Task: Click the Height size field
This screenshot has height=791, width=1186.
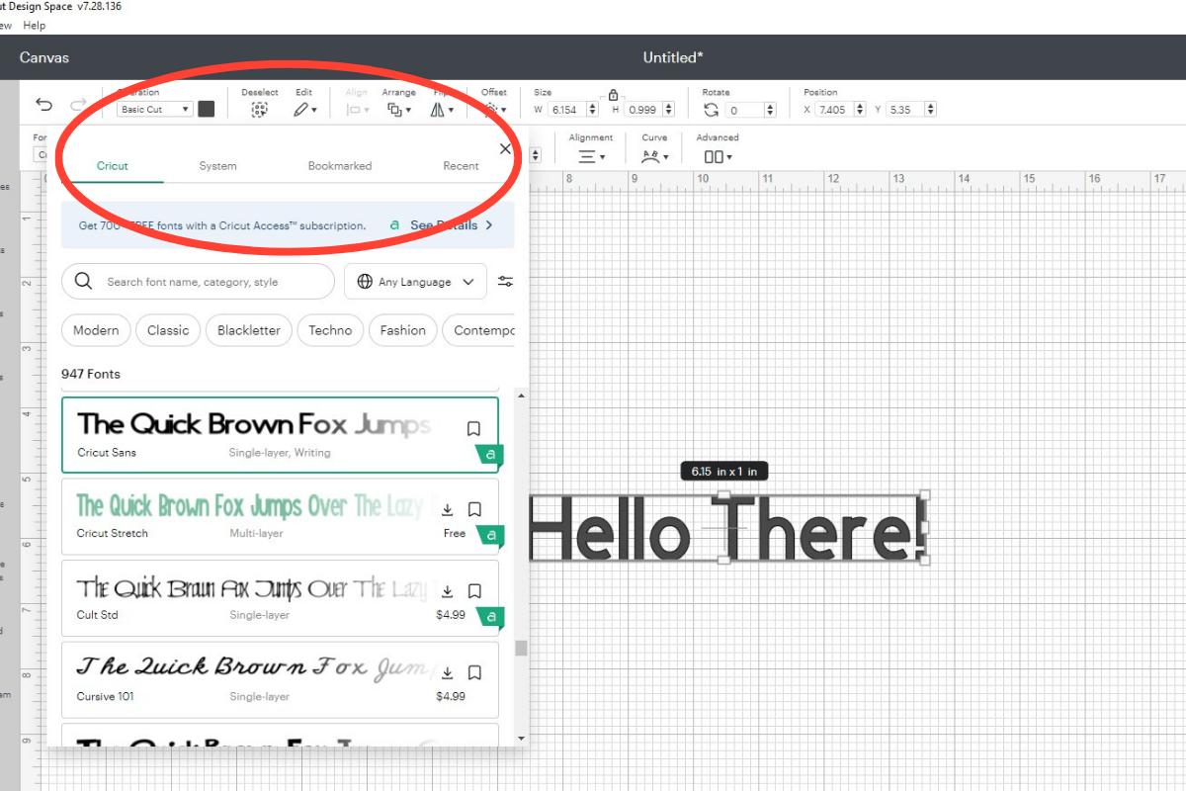Action: (x=643, y=110)
